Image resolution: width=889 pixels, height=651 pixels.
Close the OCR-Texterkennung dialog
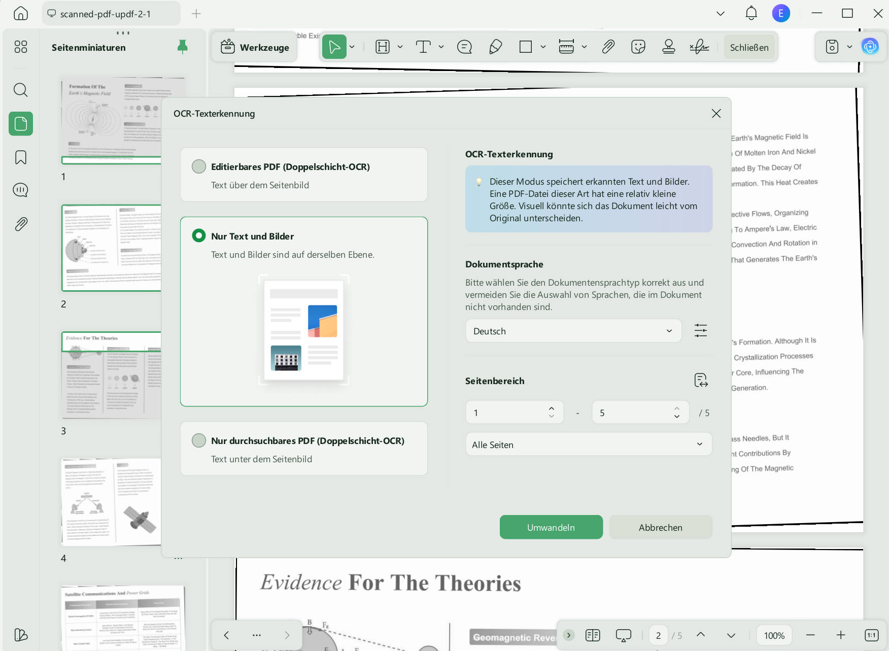(x=716, y=114)
